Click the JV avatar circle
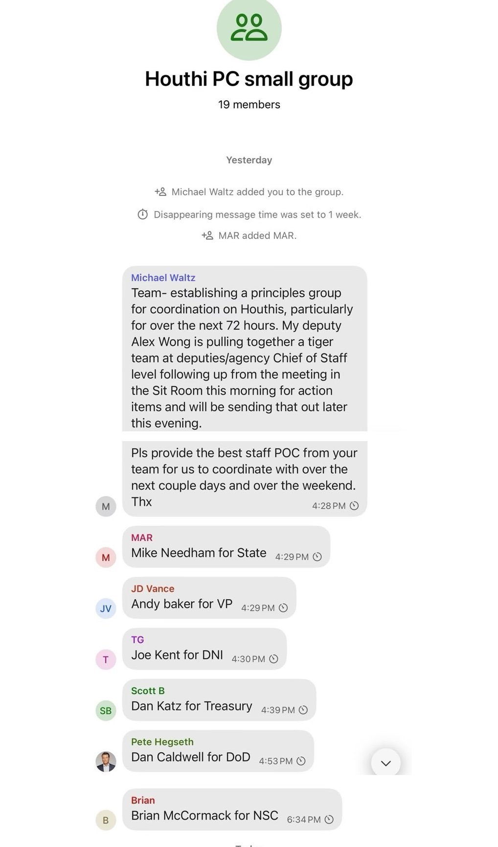Image resolution: width=498 pixels, height=847 pixels. click(x=106, y=609)
